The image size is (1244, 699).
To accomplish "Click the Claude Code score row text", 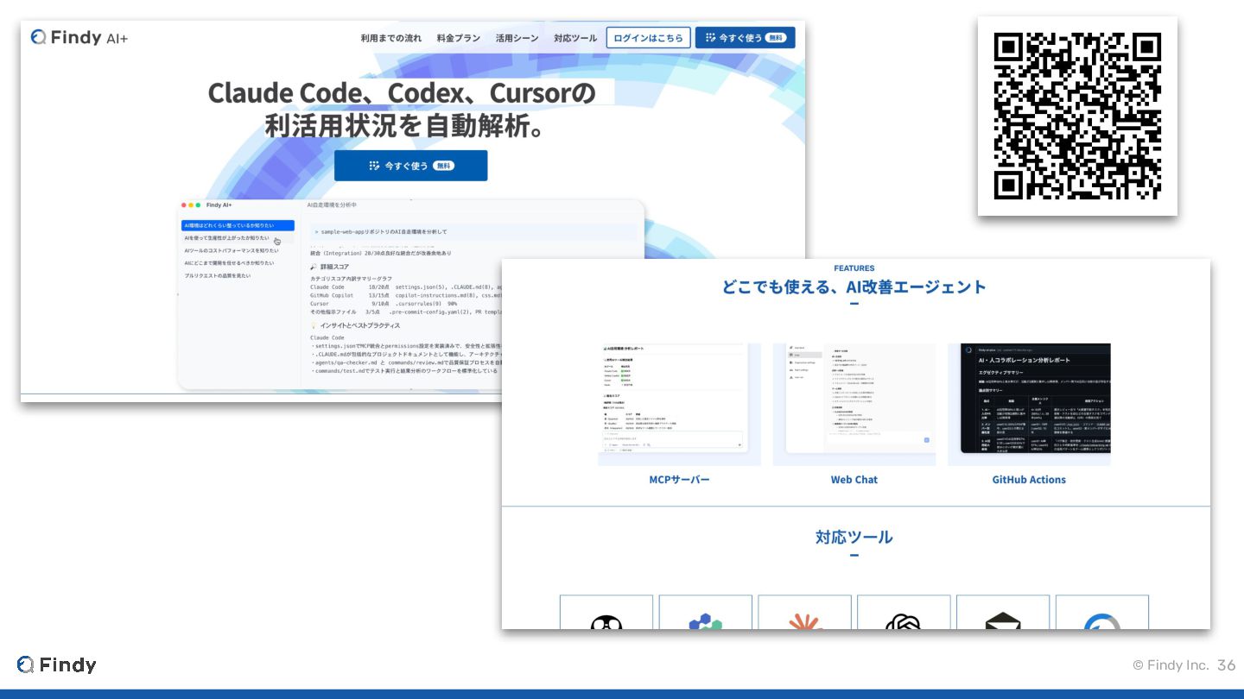I will click(406, 287).
